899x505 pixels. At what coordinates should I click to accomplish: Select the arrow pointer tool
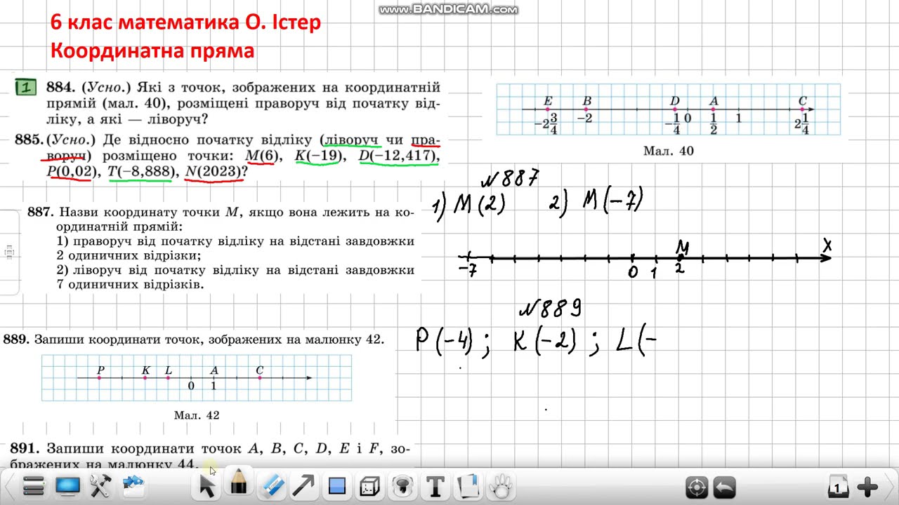coord(206,485)
